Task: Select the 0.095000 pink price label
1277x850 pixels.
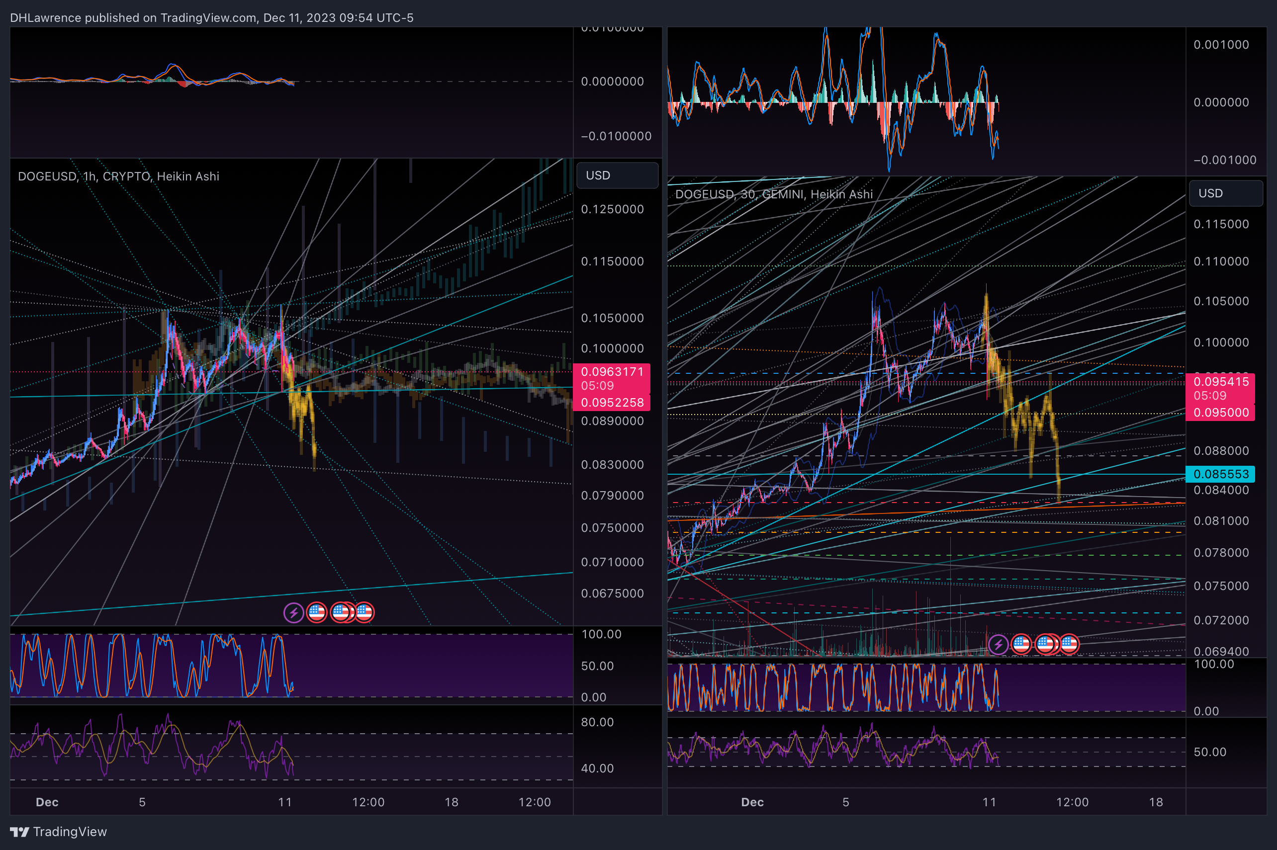Action: tap(1220, 413)
